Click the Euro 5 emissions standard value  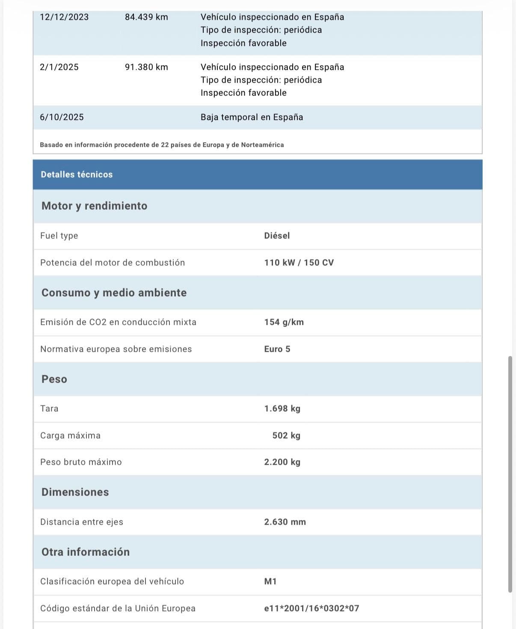coord(277,349)
